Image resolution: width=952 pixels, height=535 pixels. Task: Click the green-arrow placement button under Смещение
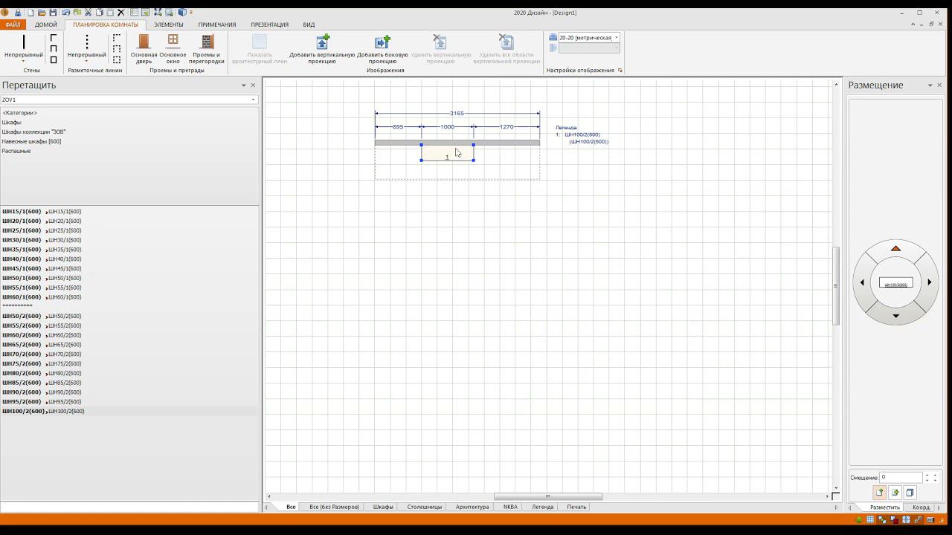coord(895,492)
